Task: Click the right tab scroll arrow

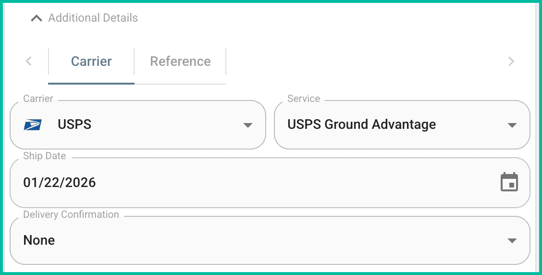Action: click(x=511, y=61)
